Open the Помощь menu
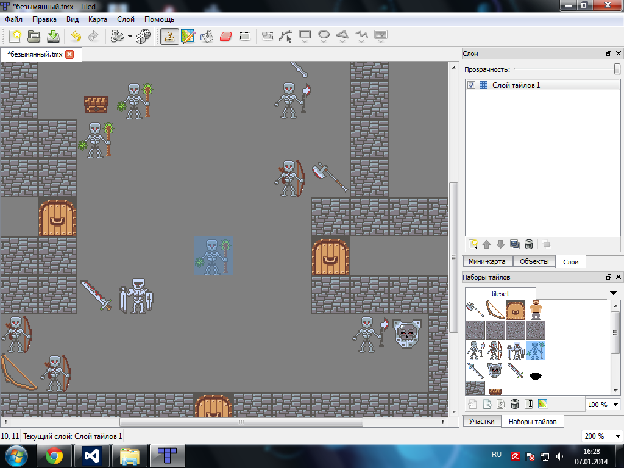This screenshot has height=468, width=624. (159, 19)
